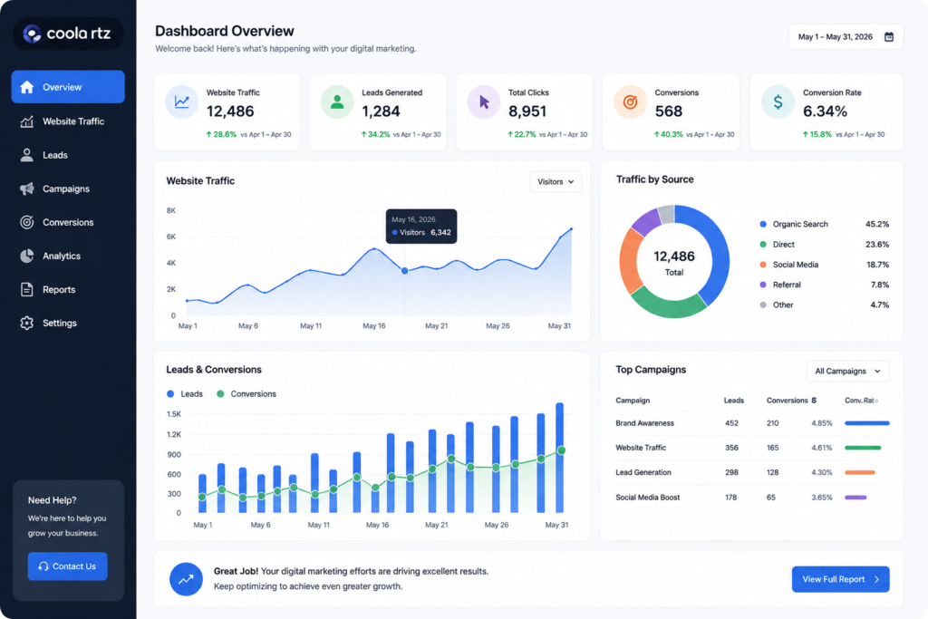Click the highlighted May 16 data point on line chart
928x619 pixels.
405,271
